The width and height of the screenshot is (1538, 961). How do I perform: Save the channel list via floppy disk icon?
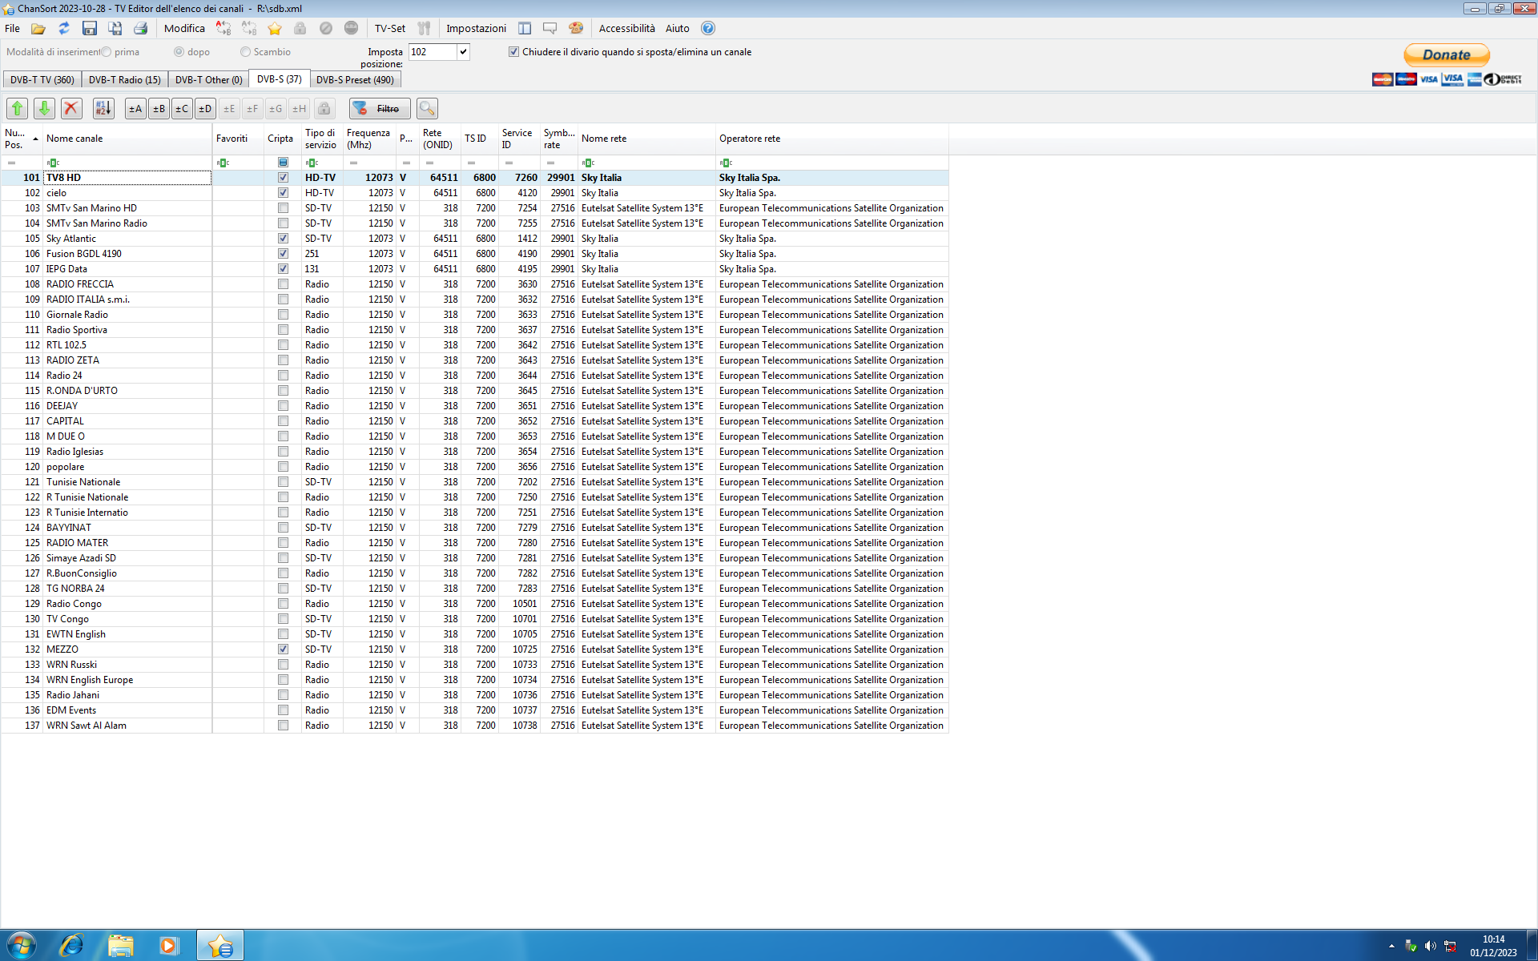90,29
